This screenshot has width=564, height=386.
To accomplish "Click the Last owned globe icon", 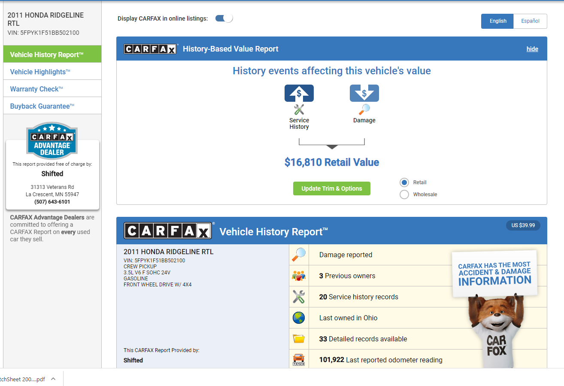I will (x=299, y=318).
